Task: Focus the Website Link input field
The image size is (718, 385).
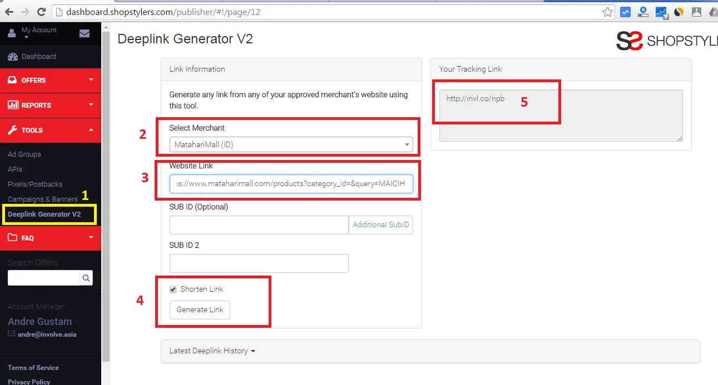Action: pos(291,183)
